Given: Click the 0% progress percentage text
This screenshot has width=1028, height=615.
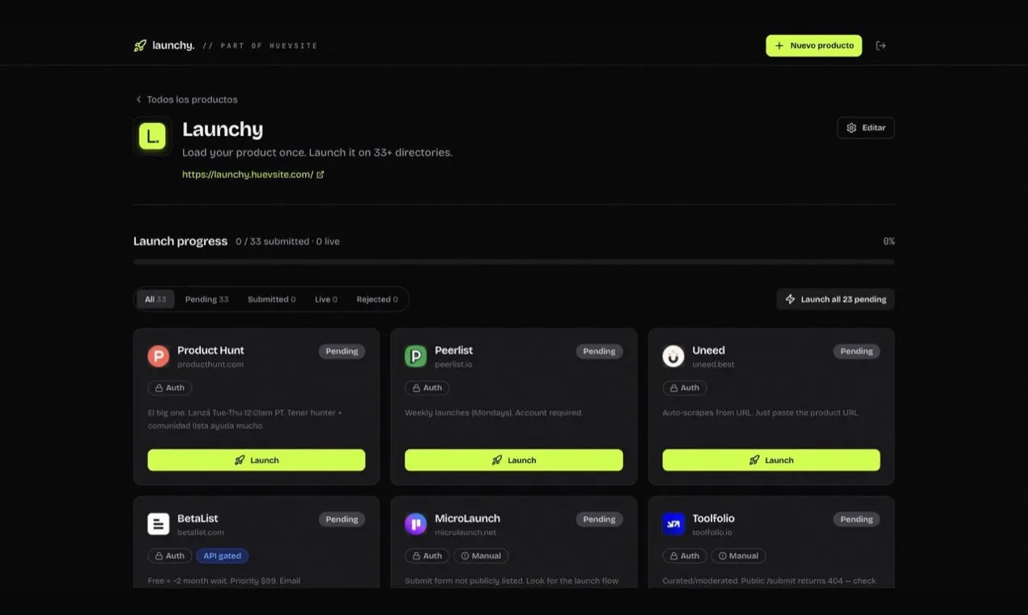Looking at the screenshot, I should click(x=889, y=242).
